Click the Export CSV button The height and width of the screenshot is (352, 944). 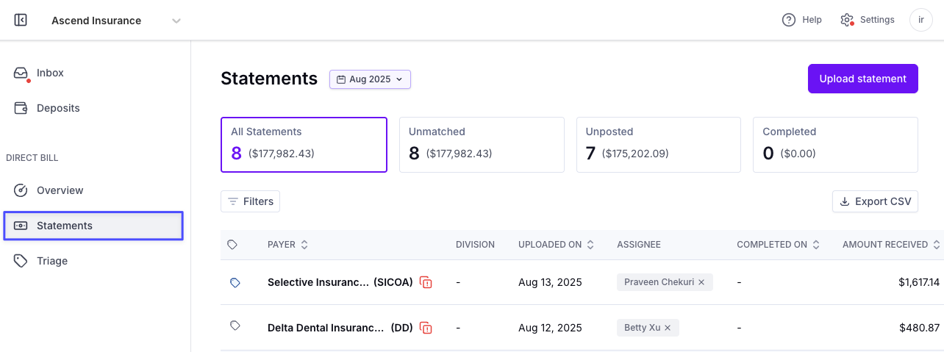(875, 201)
